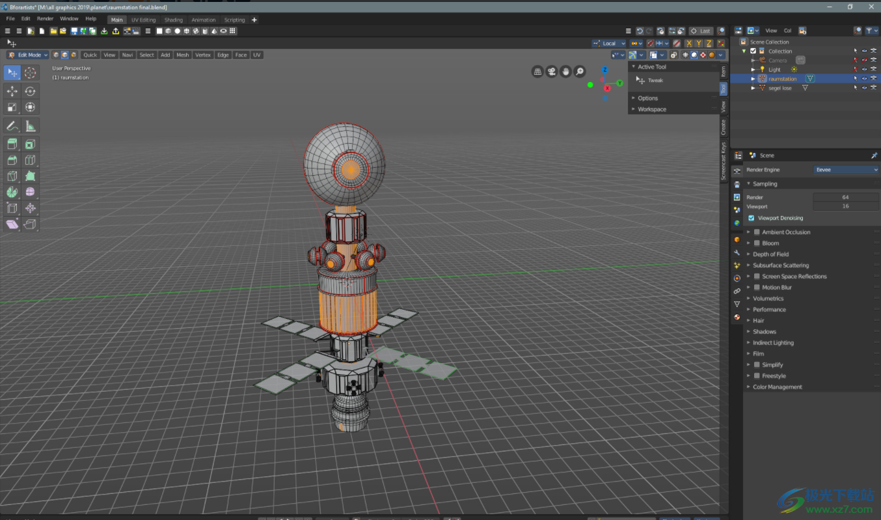Screen dimensions: 881x520
Task: Open the Item sidebar tab
Action: click(723, 71)
